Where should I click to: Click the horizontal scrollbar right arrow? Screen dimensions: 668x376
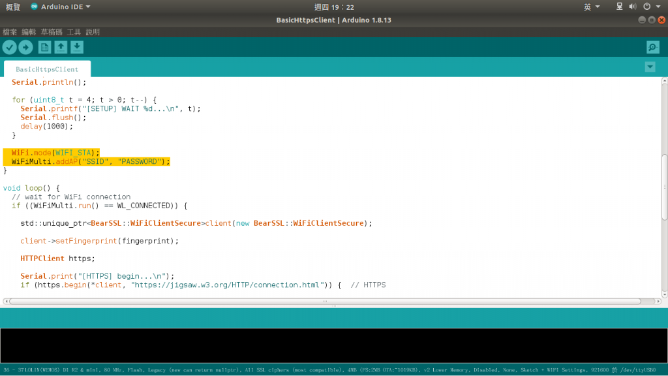[x=658, y=302]
